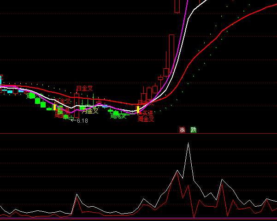The width and height of the screenshot is (277, 221).
Task: Click the horizontal divider between chart and indicator
Action: 138,134
